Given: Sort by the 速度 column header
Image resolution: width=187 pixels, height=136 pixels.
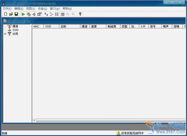Looking at the screenshot, I should pos(98,26).
